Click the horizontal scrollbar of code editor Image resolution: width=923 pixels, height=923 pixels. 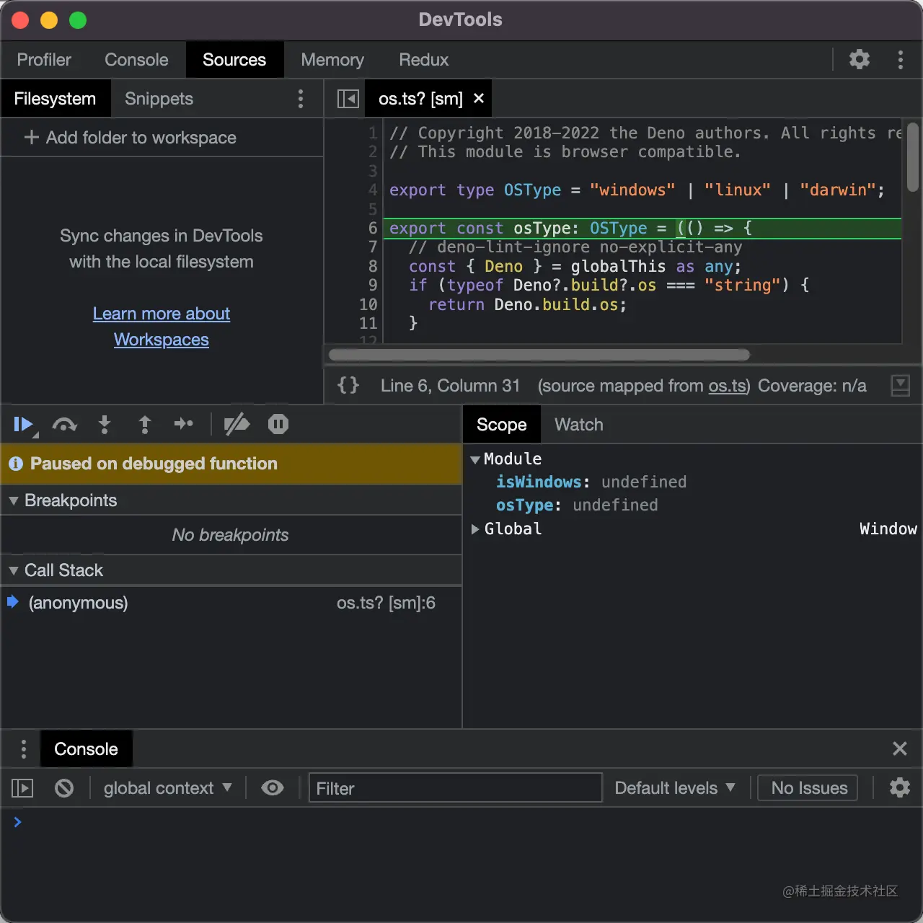click(539, 355)
